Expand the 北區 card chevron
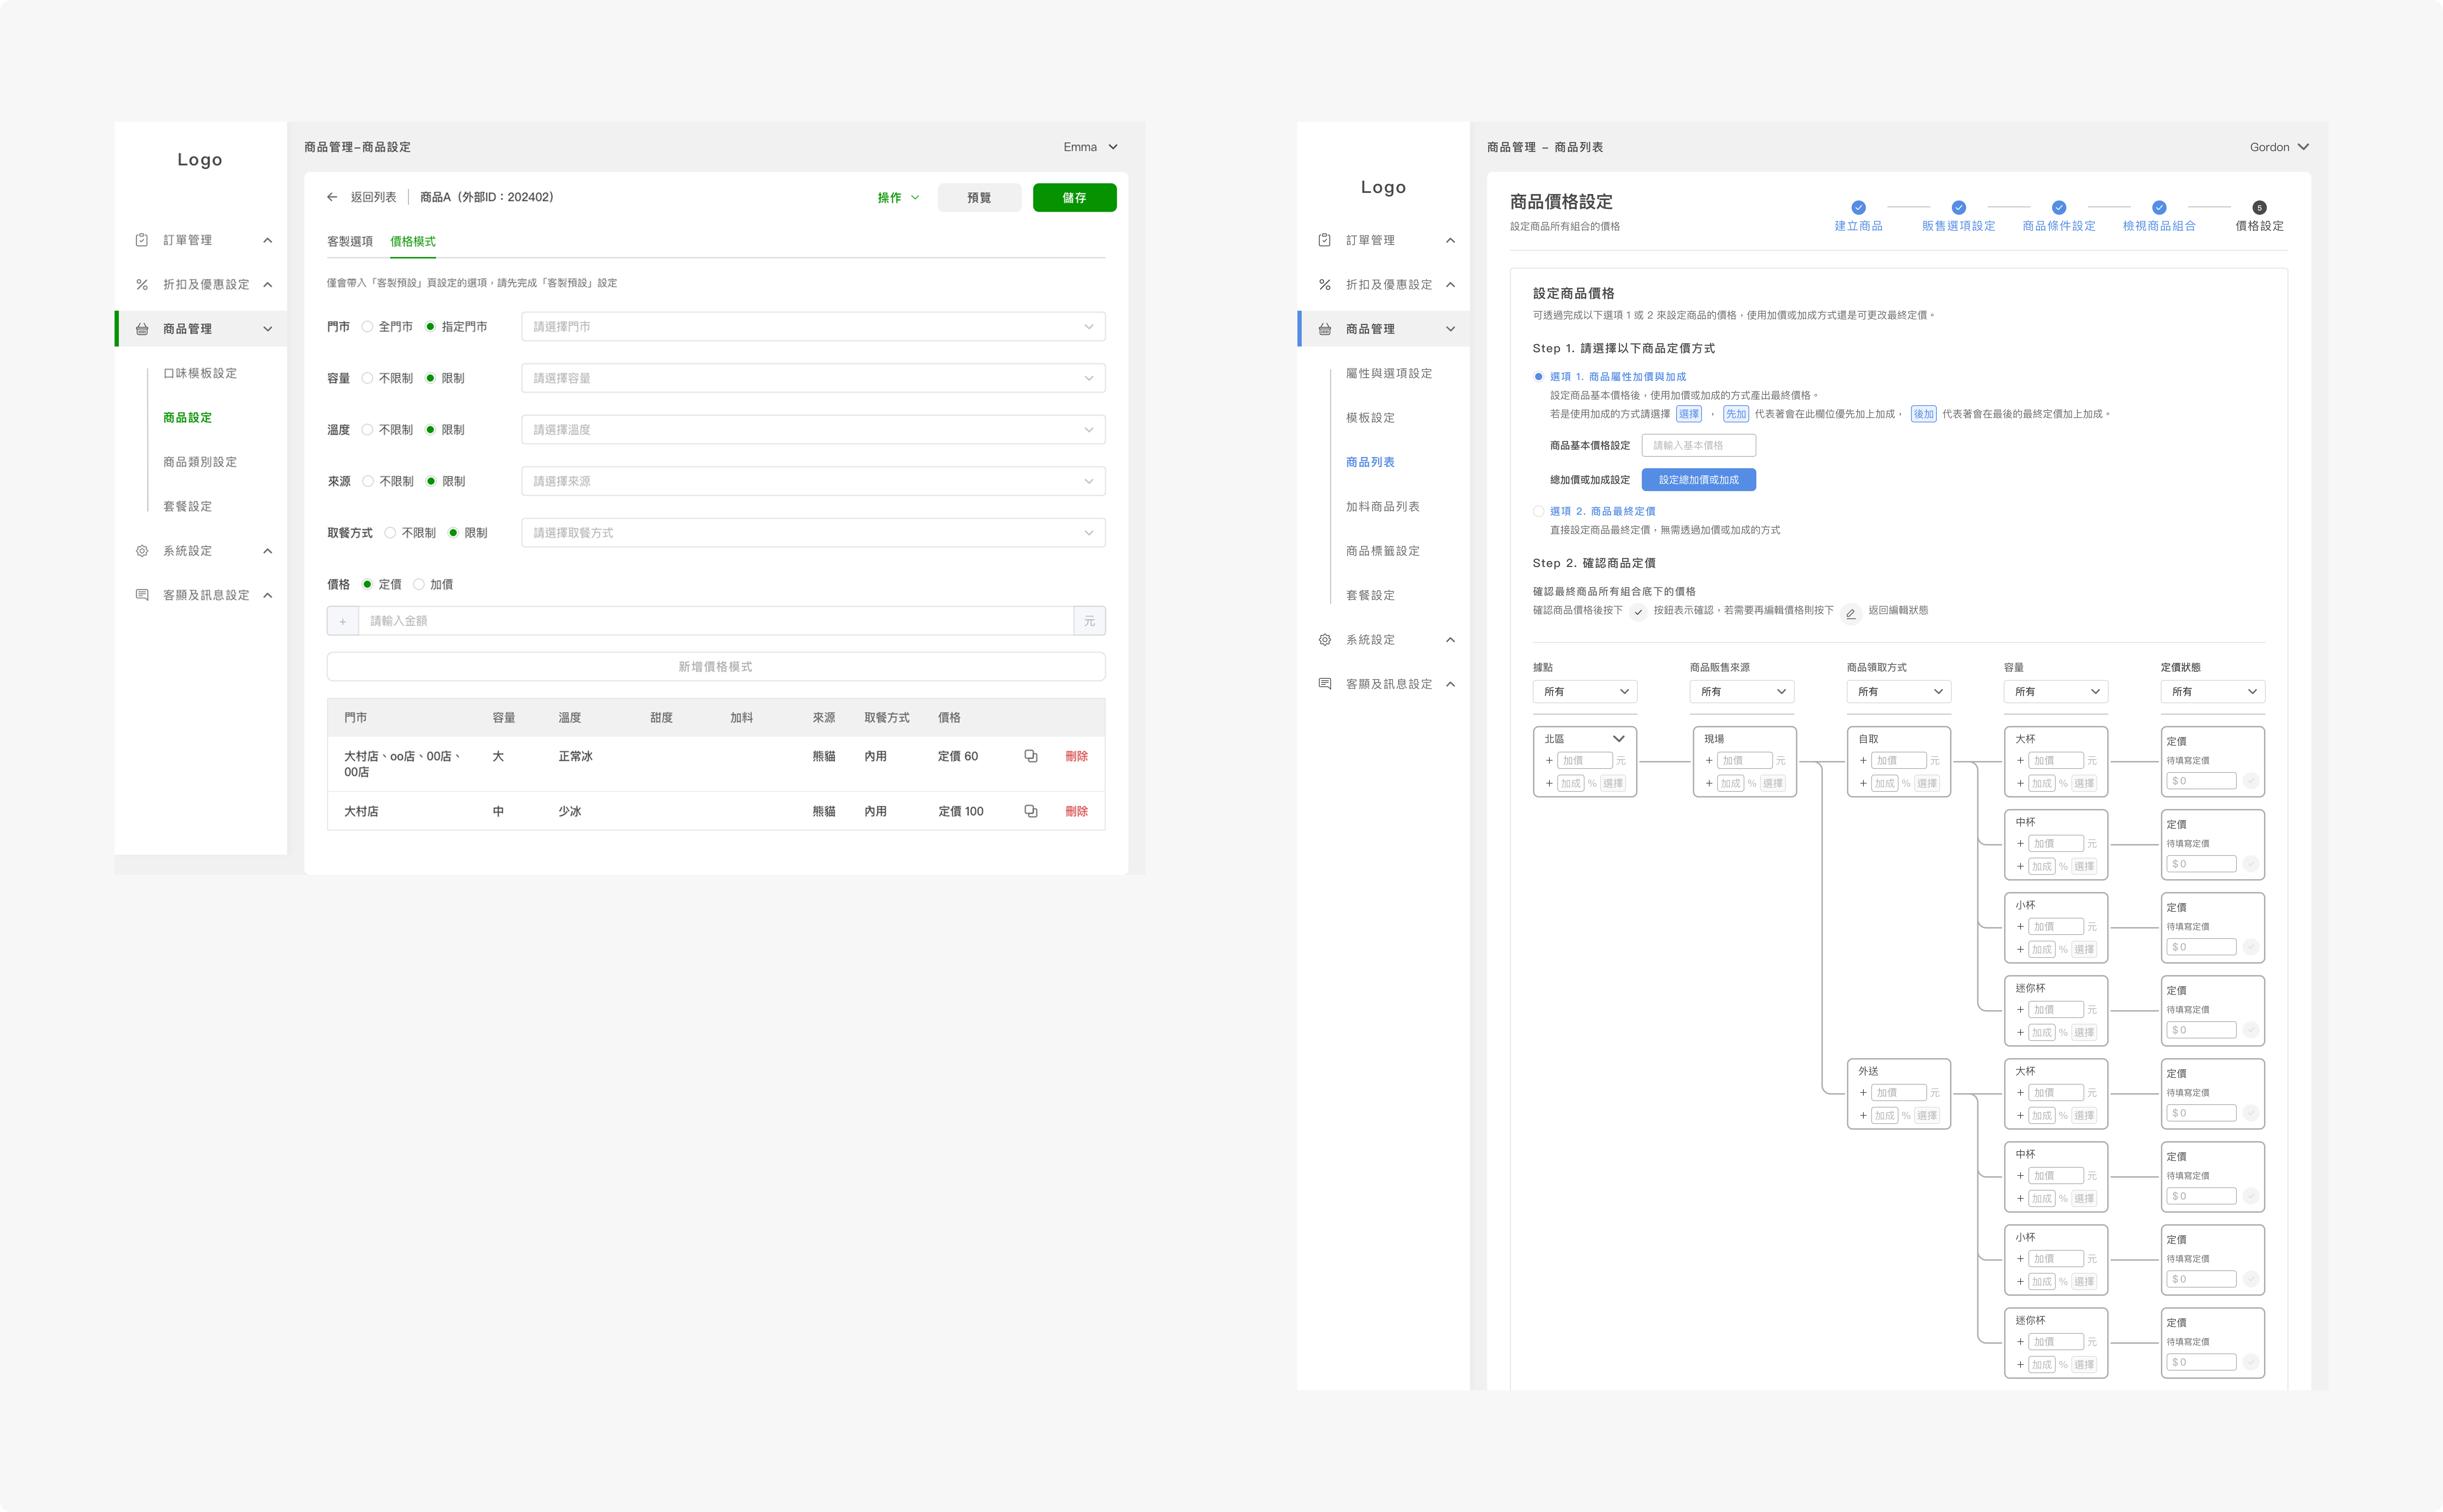The height and width of the screenshot is (1512, 2443). pos(1619,739)
